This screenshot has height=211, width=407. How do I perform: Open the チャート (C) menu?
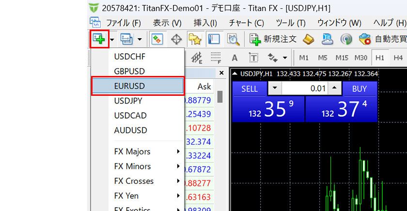(246, 23)
